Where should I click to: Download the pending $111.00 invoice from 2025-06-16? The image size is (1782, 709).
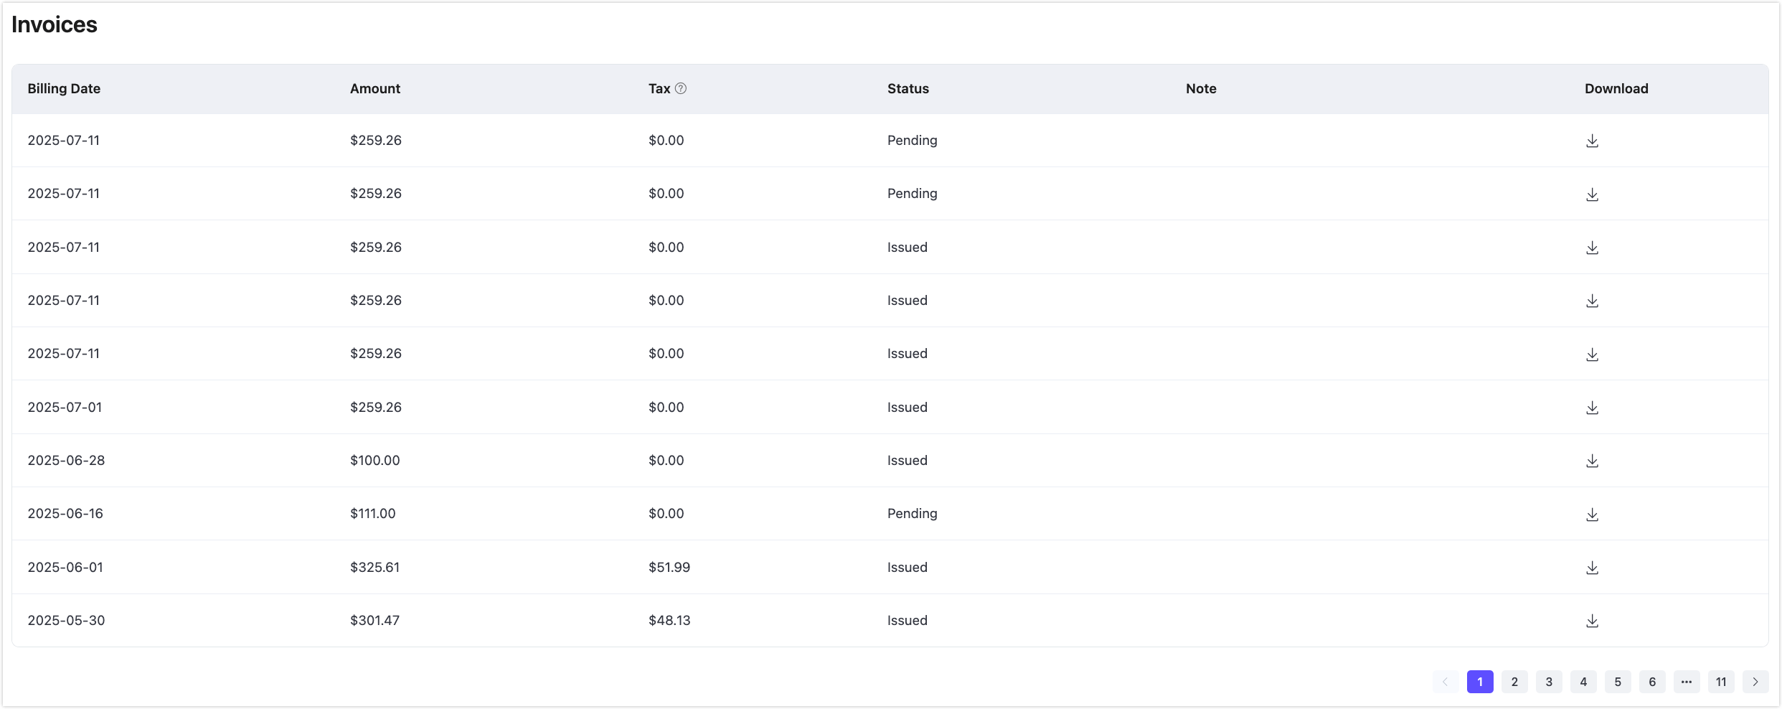pyautogui.click(x=1592, y=514)
